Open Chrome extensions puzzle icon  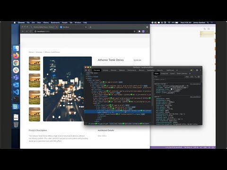(x=140, y=31)
